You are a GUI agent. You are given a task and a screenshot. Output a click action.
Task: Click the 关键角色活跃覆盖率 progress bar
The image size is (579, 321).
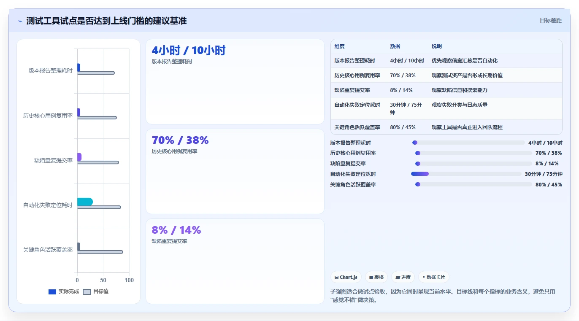[473, 184]
